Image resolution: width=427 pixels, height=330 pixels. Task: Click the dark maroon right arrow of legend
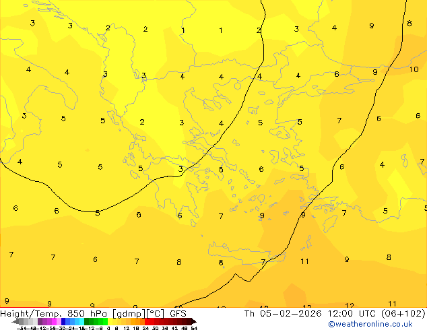(x=193, y=322)
